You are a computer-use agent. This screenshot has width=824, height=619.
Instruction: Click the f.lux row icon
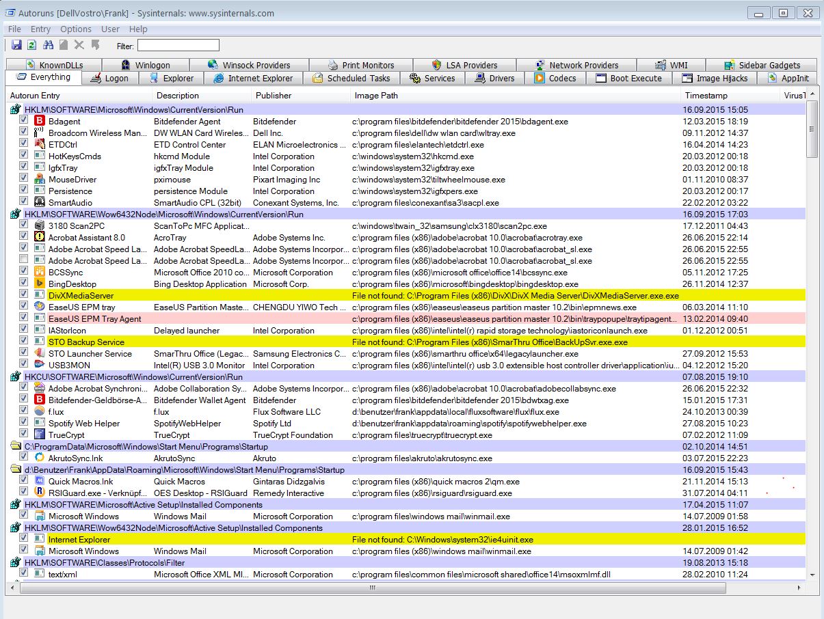[x=40, y=412]
